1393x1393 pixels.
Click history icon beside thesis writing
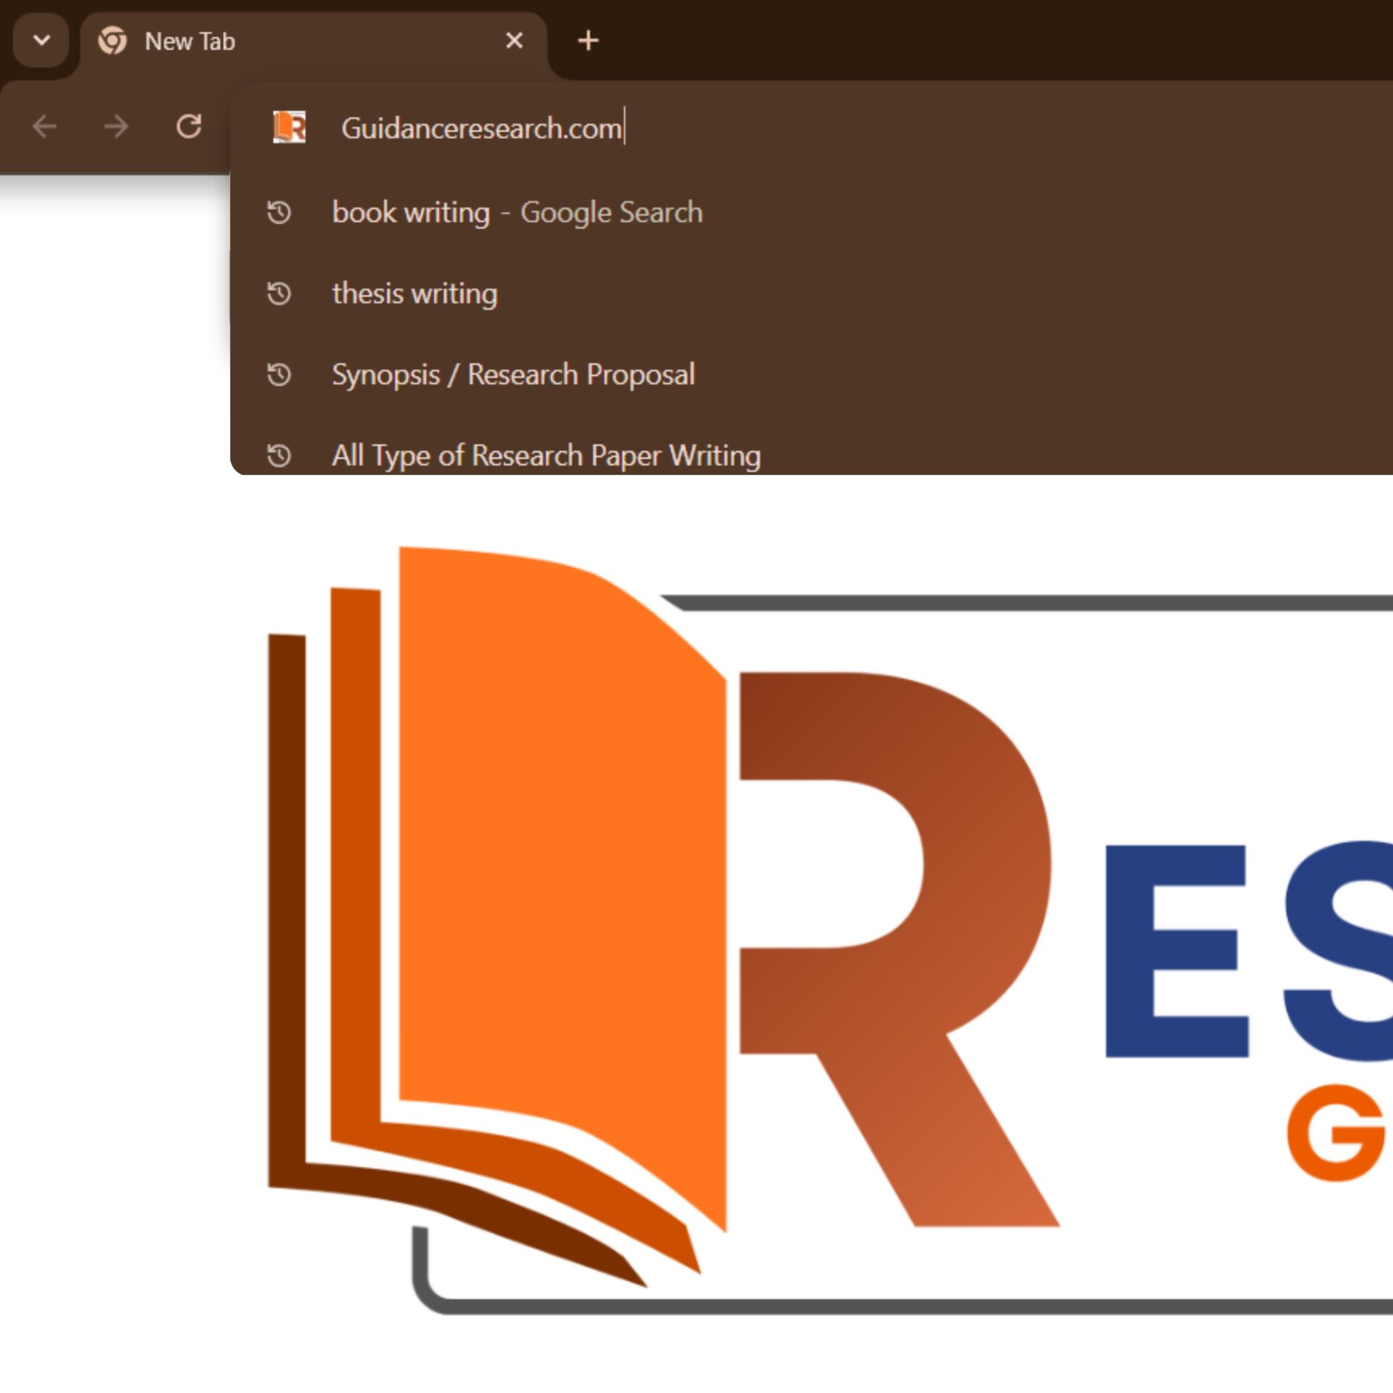(279, 294)
